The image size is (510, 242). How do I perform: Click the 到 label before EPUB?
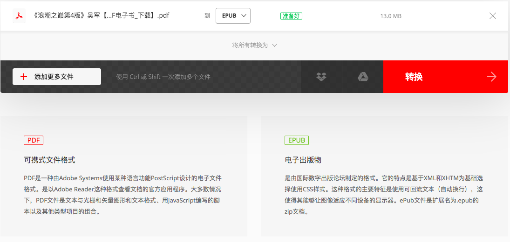[207, 16]
